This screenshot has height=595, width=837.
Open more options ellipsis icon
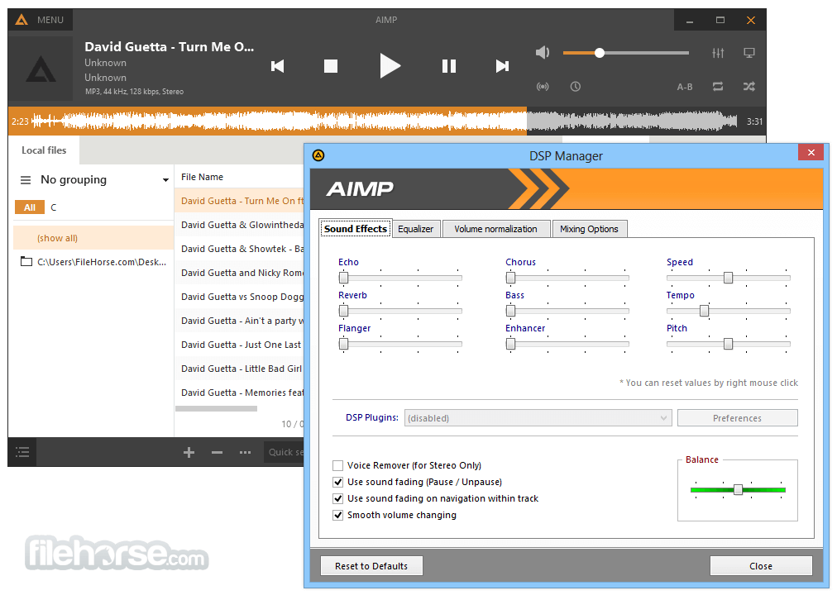click(x=245, y=453)
